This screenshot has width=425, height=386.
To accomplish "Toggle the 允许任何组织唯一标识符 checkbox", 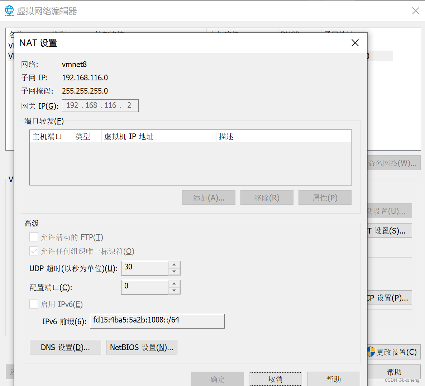I will (34, 251).
